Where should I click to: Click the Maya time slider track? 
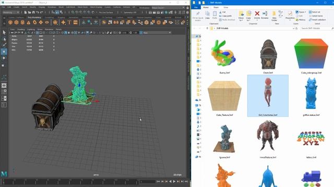click(x=70, y=182)
